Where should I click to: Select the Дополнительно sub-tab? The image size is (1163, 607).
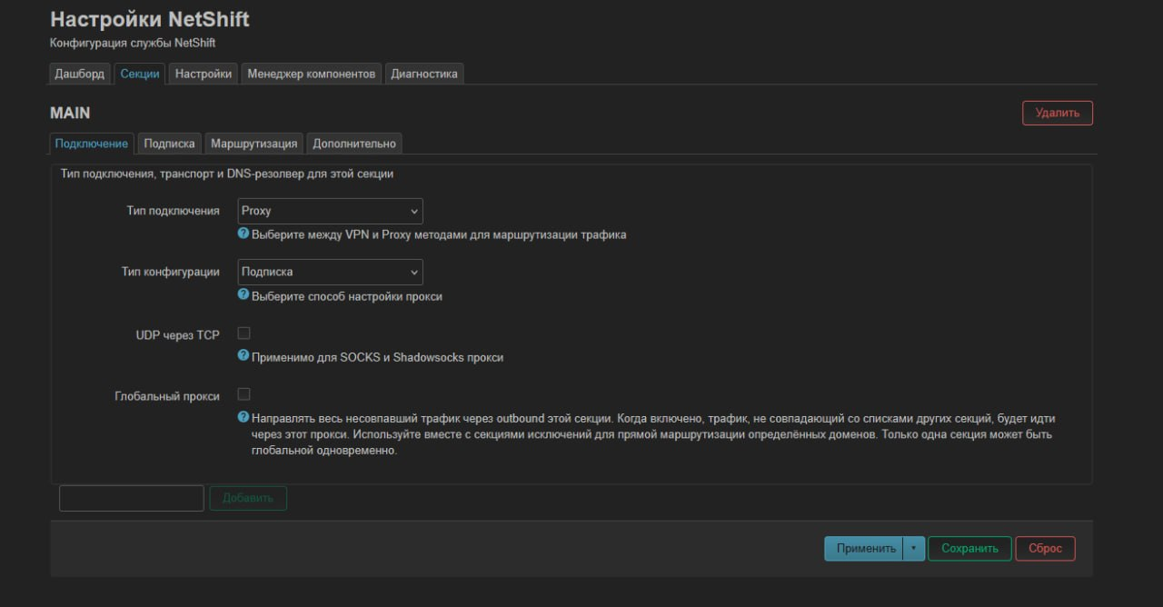[354, 144]
